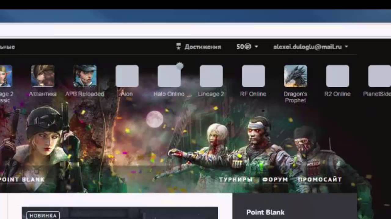Viewport: 391px width, 219px height.
Task: Open the Dragon's Prophet dragon icon
Action: pyautogui.click(x=296, y=76)
